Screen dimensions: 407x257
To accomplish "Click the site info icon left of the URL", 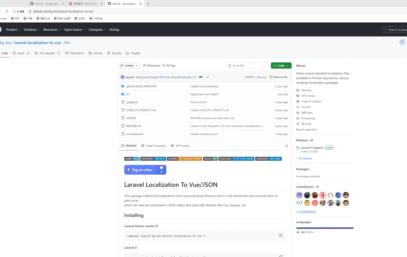I will 30,11.
